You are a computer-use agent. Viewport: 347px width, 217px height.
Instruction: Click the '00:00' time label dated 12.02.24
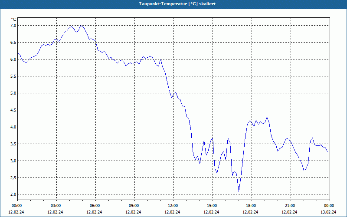point(16,206)
